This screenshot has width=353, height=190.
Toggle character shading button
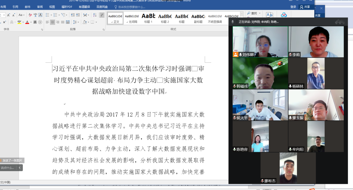coord(35,22)
